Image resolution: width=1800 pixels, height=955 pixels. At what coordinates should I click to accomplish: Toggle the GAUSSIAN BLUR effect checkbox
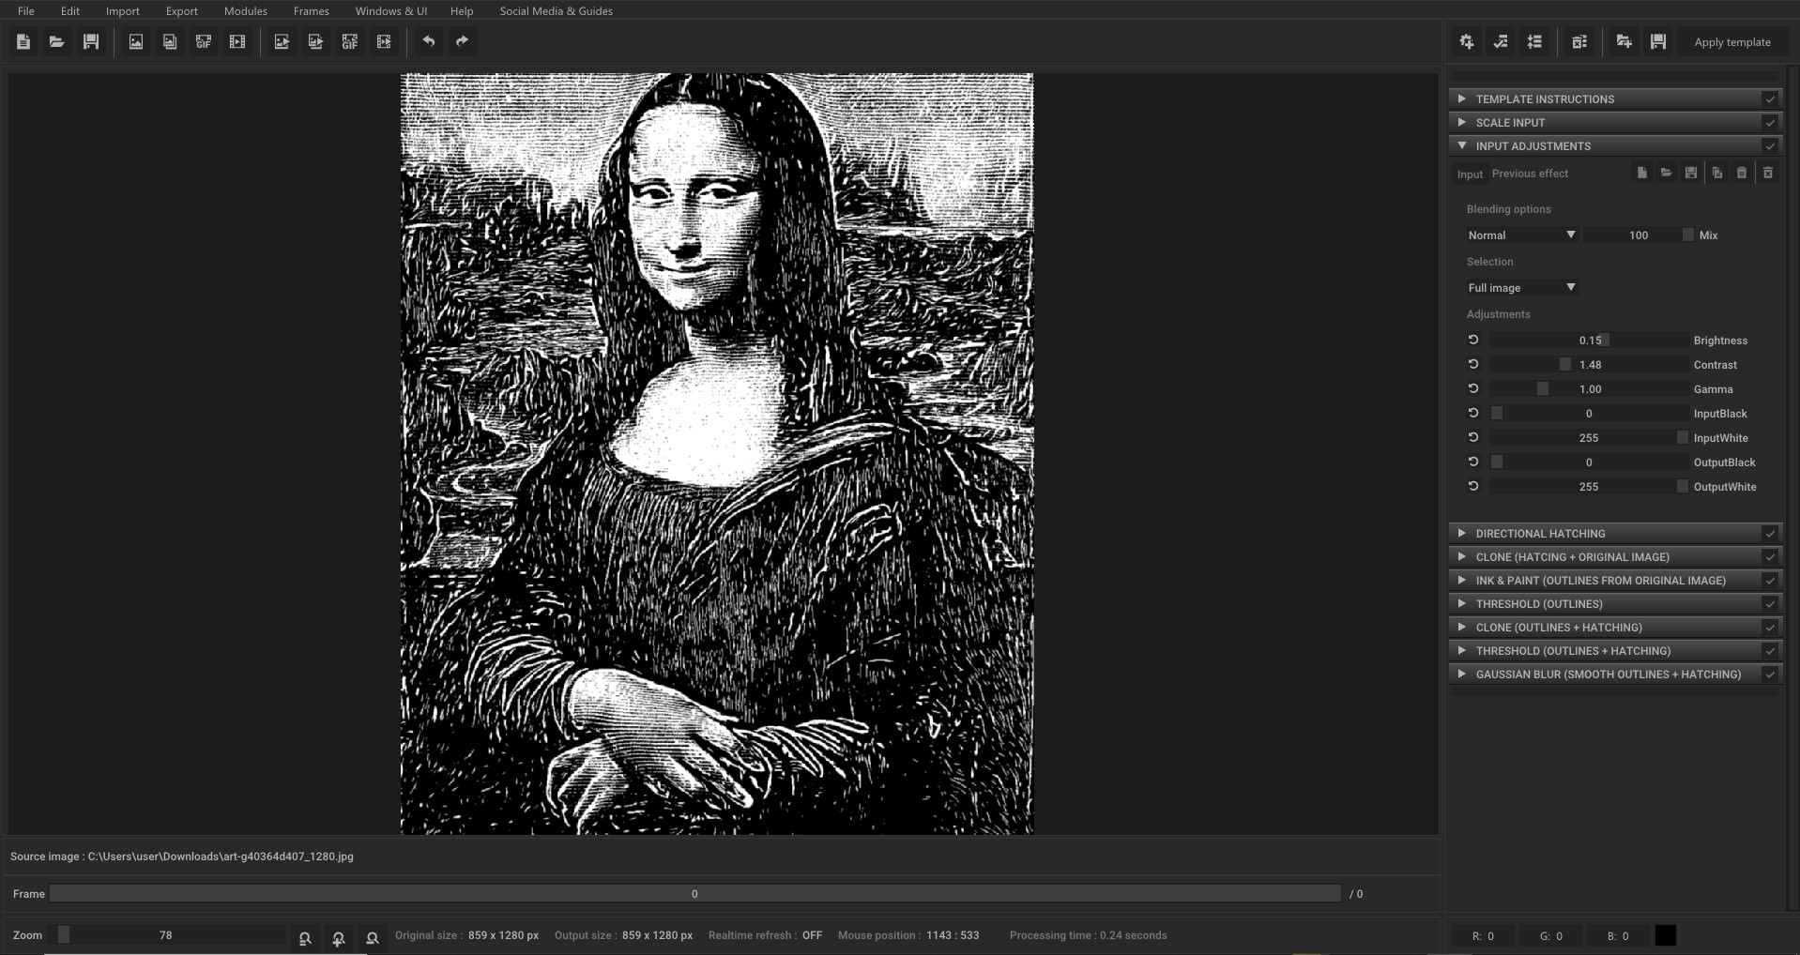pos(1771,674)
